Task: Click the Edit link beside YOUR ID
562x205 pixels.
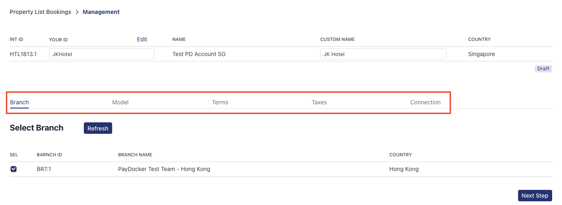Action: (x=142, y=39)
